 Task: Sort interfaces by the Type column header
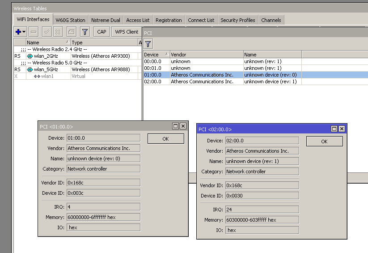105,43
